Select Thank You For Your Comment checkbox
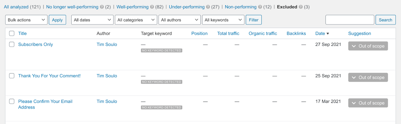The image size is (401, 124). point(12,76)
